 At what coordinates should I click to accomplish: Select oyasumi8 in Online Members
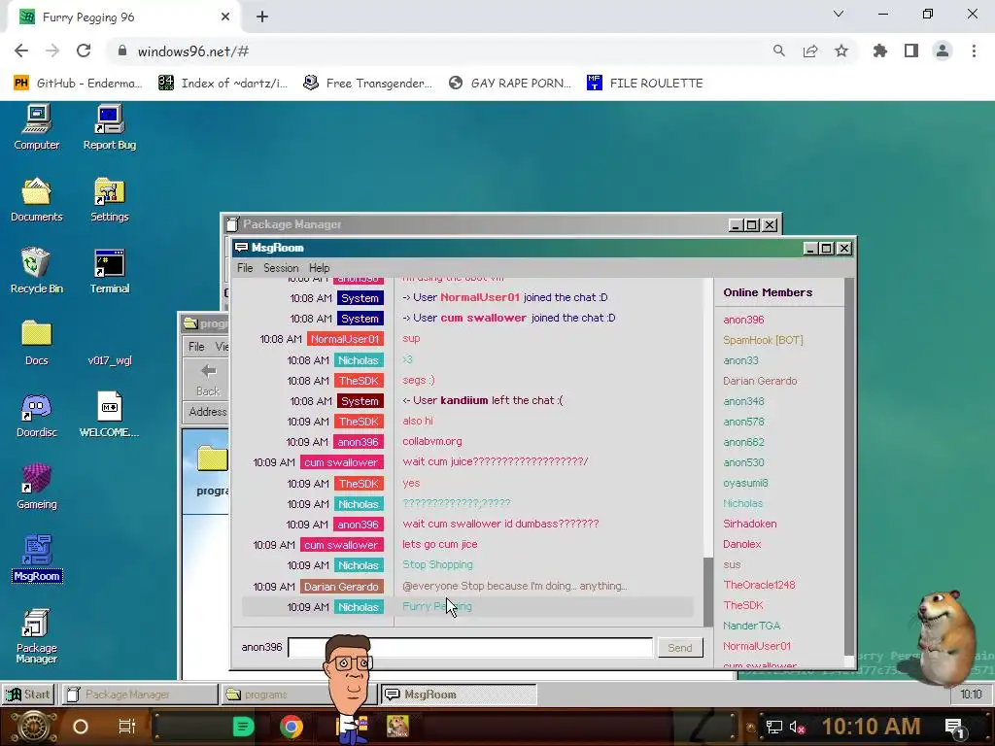click(745, 483)
